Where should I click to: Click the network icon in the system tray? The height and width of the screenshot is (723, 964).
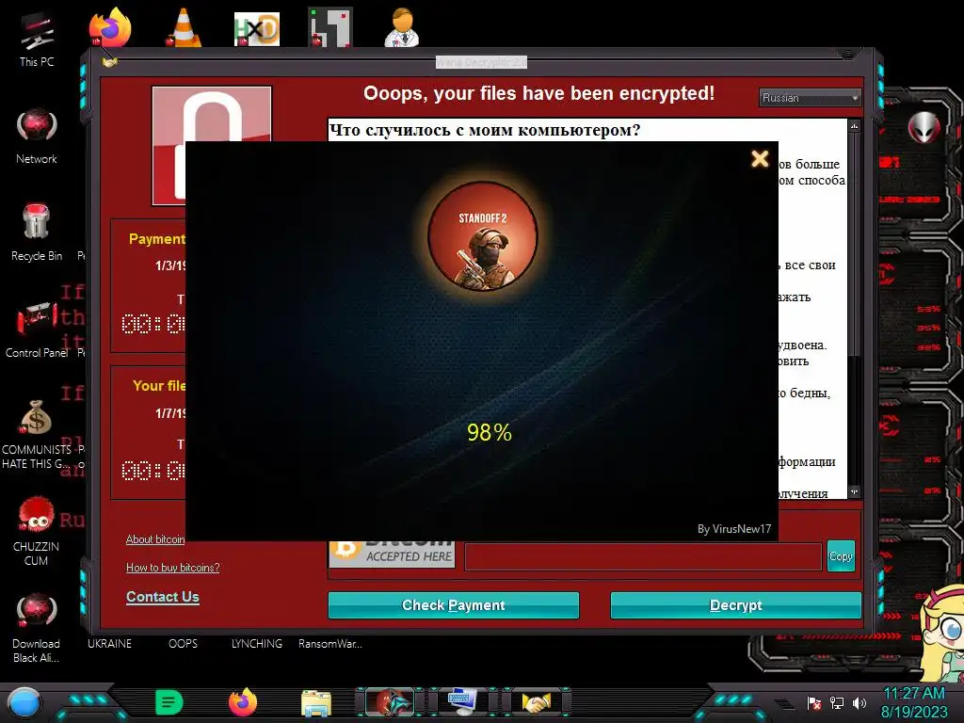click(837, 702)
